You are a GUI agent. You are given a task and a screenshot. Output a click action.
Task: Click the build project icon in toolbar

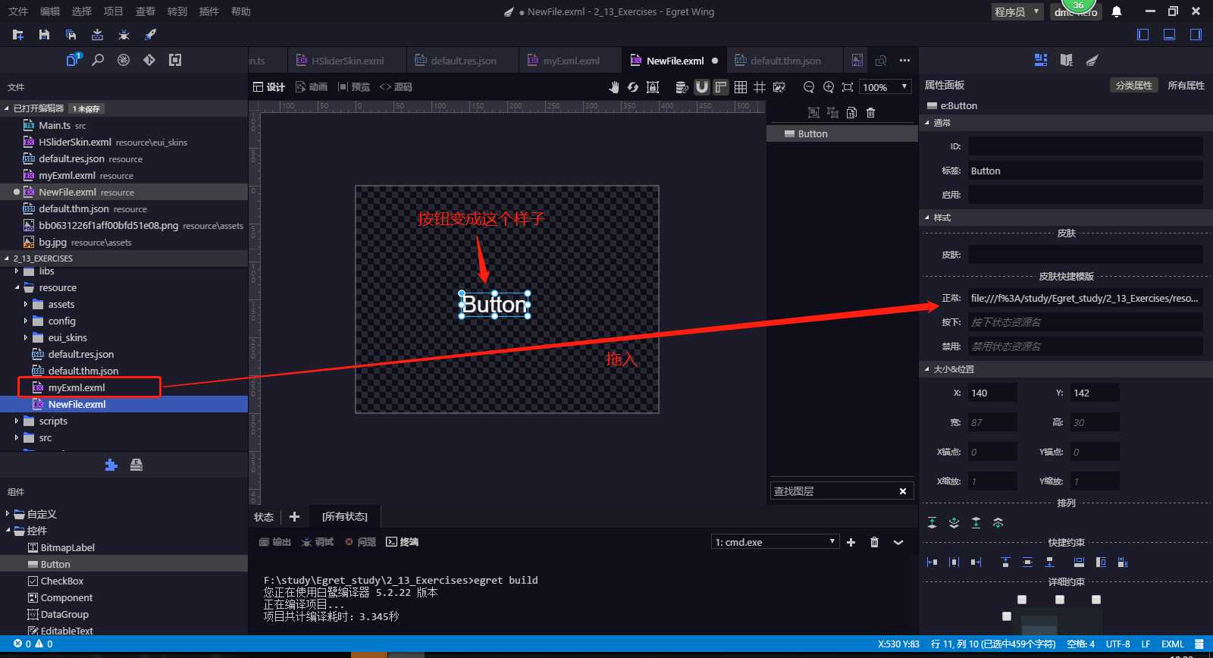97,35
